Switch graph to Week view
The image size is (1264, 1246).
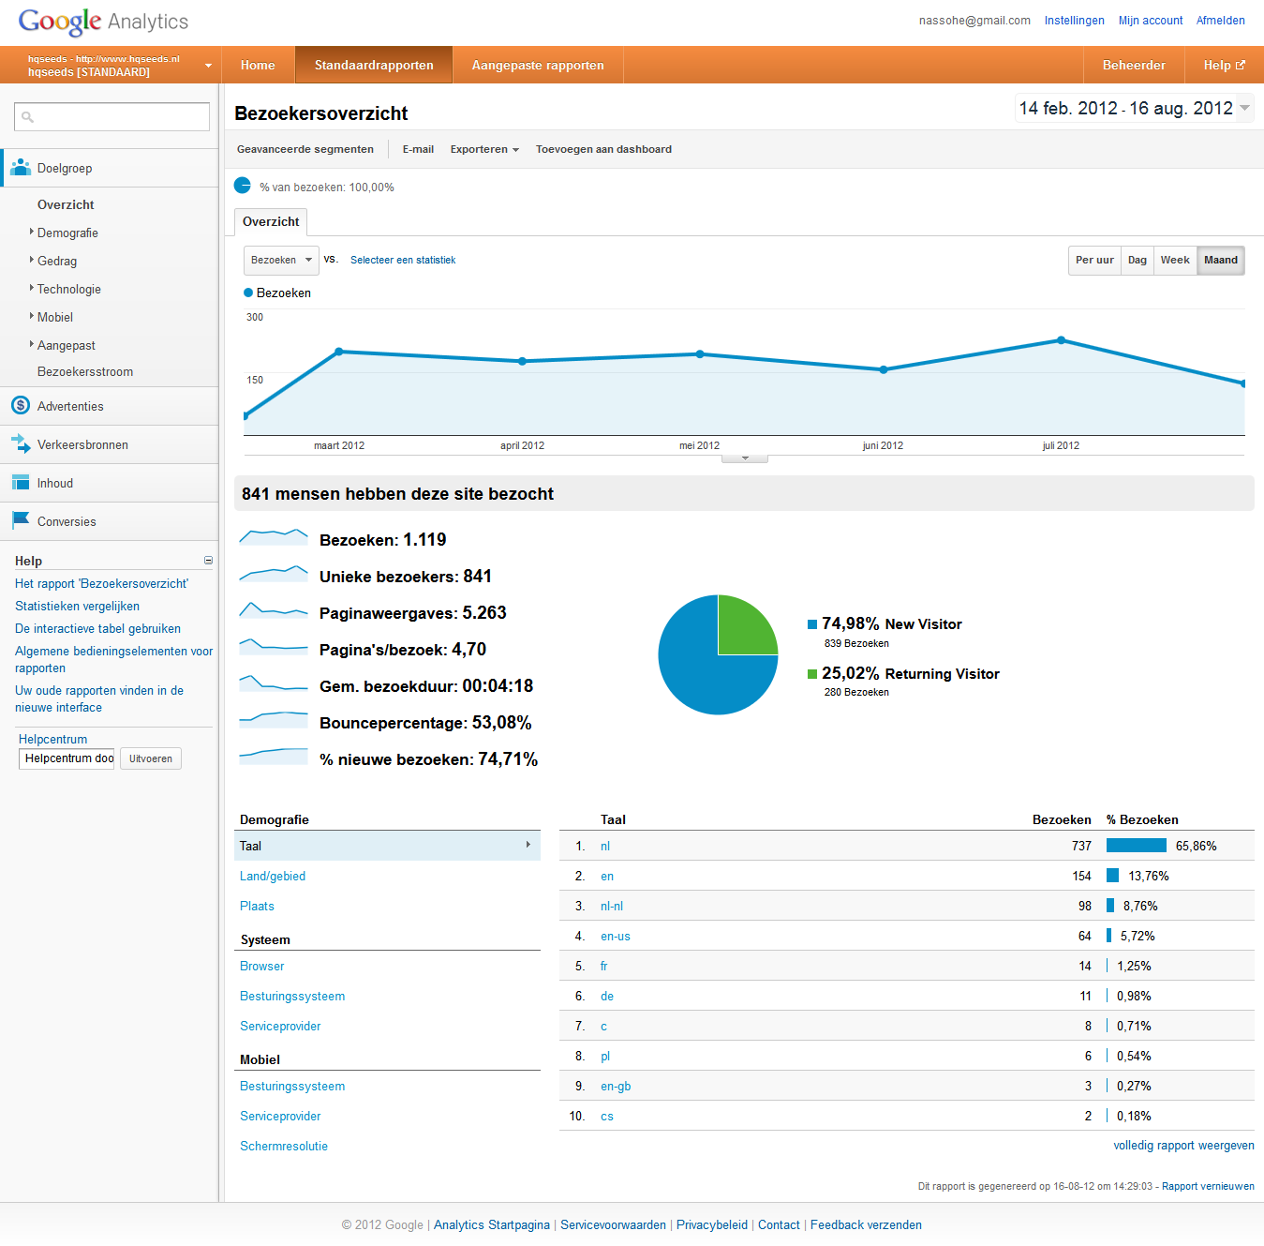[1174, 261]
